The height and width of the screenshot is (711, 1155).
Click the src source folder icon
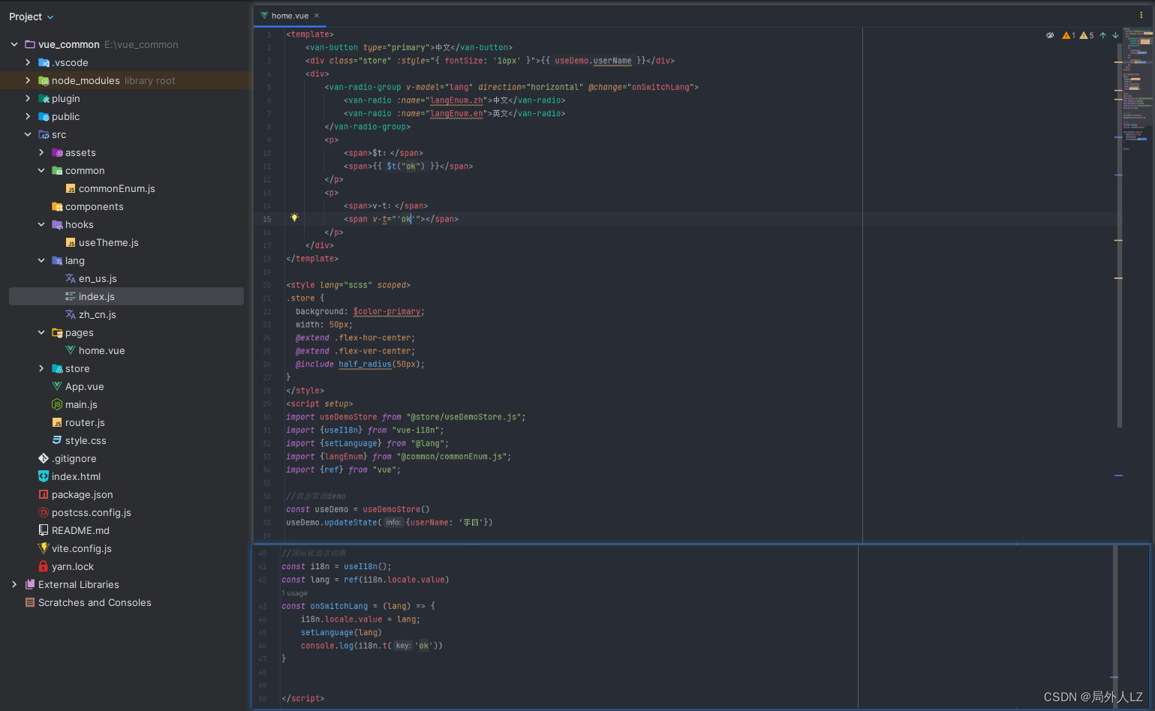pyautogui.click(x=44, y=134)
